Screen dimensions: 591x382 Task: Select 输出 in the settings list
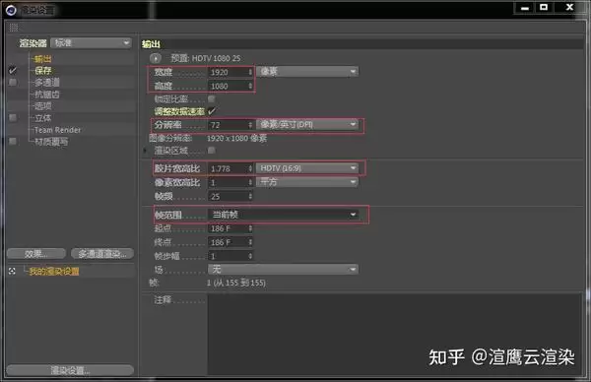coord(43,59)
